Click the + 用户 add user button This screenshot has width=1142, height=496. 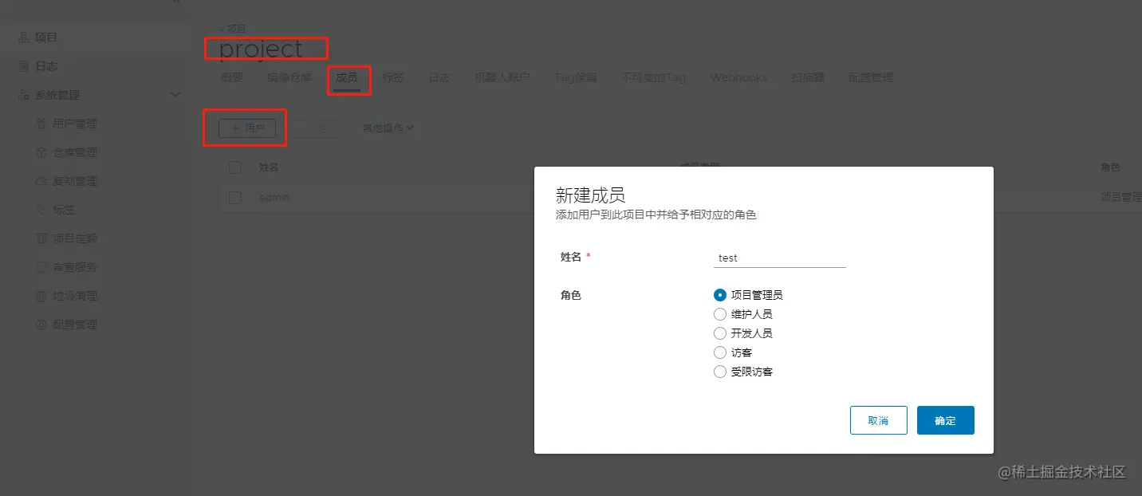pos(247,128)
